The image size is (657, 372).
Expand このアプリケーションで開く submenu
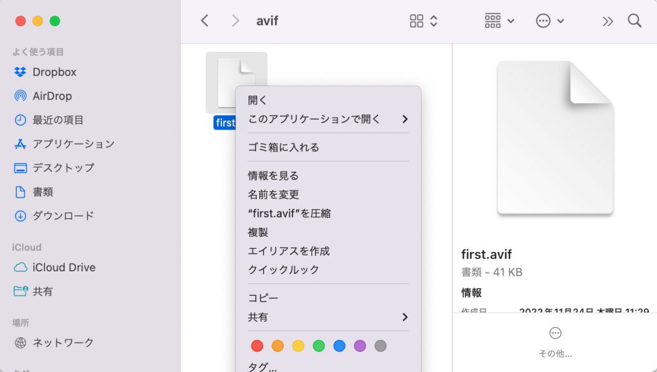click(x=328, y=119)
